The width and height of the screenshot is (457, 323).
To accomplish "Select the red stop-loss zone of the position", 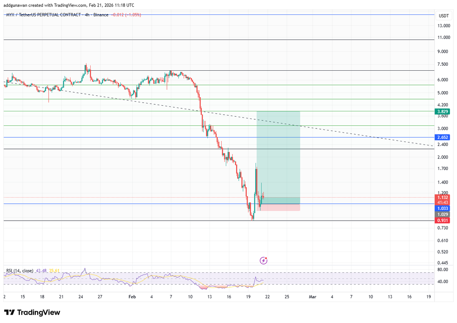I will 278,207.
